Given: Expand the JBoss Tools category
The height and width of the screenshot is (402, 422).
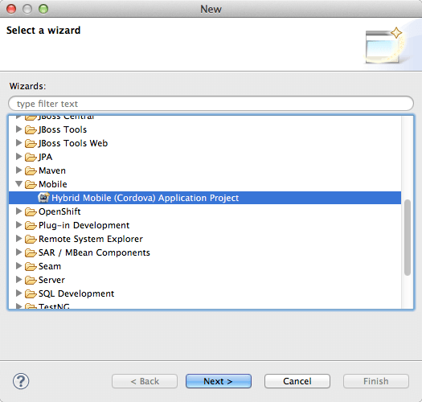Looking at the screenshot, I should coord(18,129).
